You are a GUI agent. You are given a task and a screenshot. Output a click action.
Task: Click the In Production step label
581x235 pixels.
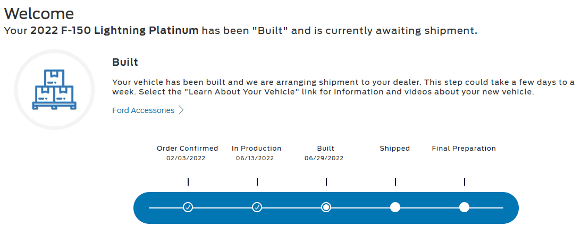pyautogui.click(x=256, y=149)
